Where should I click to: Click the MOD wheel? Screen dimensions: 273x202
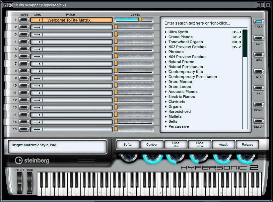click(x=30, y=183)
